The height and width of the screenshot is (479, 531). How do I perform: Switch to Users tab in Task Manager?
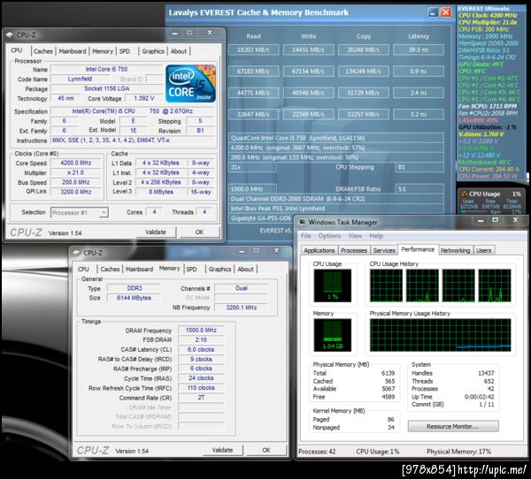click(x=483, y=250)
